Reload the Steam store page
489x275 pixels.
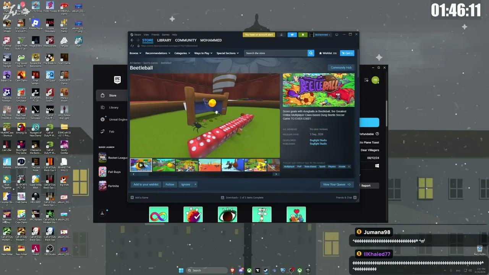click(132, 46)
